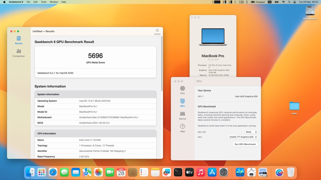Open Photos from the dock
The width and height of the screenshot is (321, 180).
[x=98, y=172]
